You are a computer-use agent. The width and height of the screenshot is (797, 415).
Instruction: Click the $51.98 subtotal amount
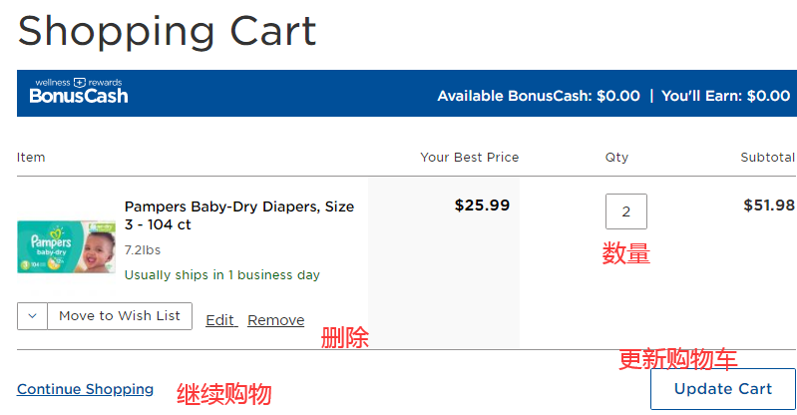click(x=768, y=206)
